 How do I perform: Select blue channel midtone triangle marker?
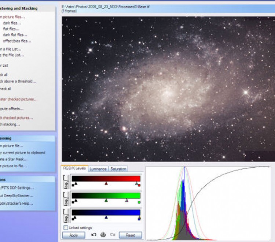106,217
